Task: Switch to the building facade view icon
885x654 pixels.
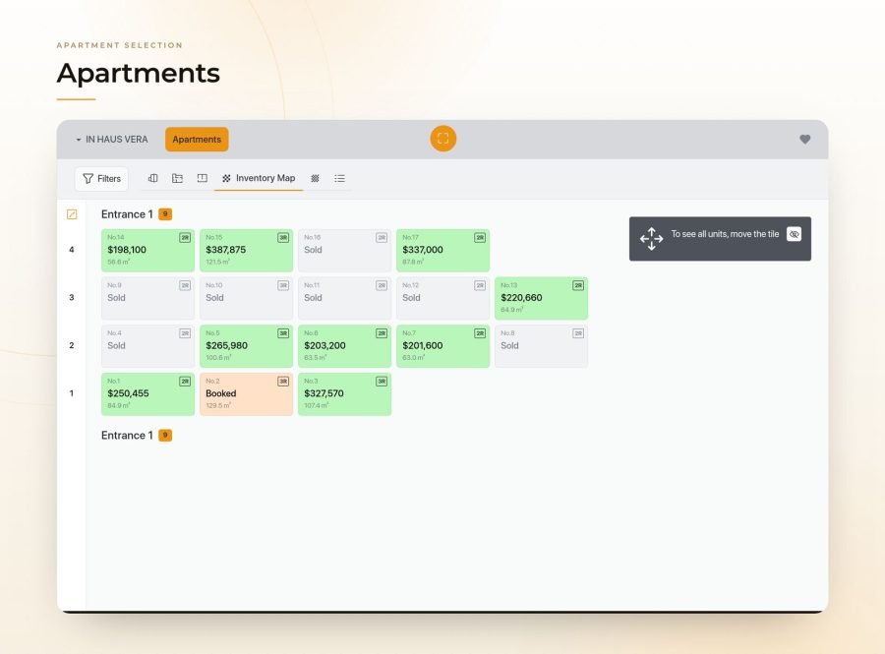Action: tap(153, 178)
